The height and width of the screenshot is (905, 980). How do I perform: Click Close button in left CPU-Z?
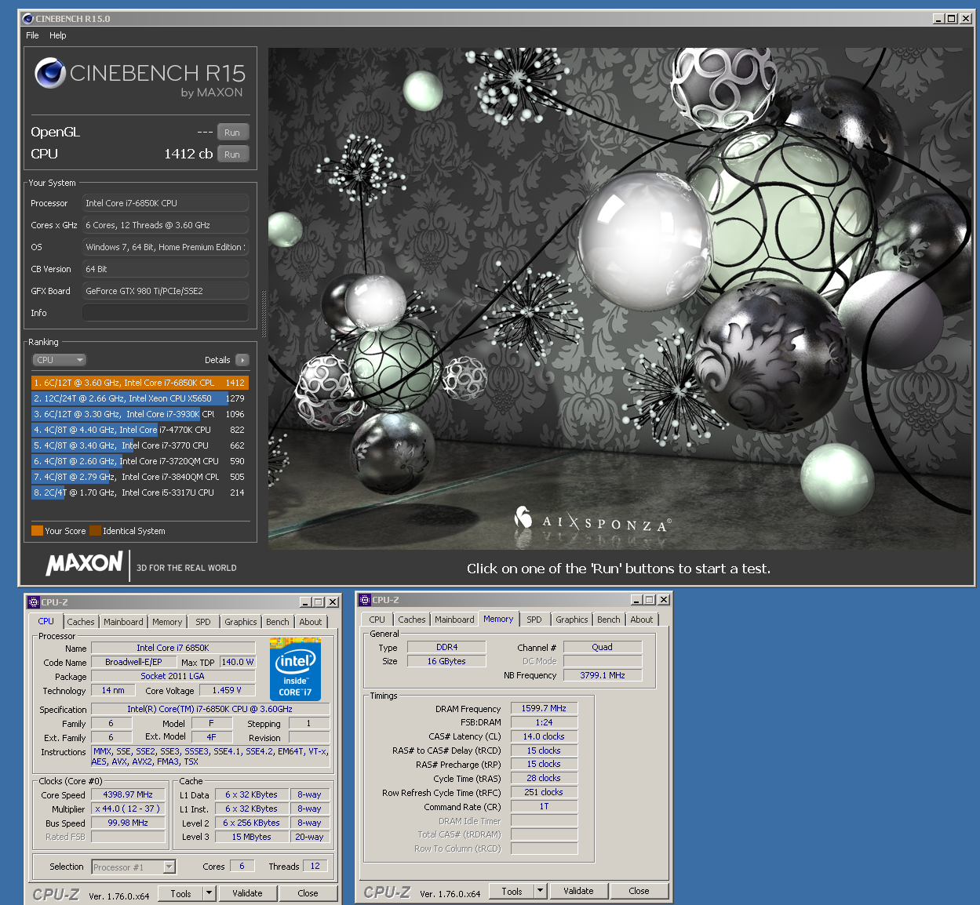[x=308, y=893]
